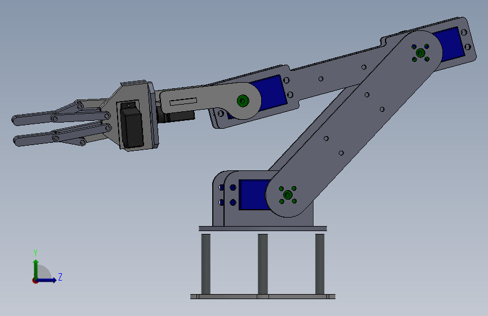This screenshot has width=488, height=316.
Task: Select the lower gripper finger
Action: (x=35, y=139)
